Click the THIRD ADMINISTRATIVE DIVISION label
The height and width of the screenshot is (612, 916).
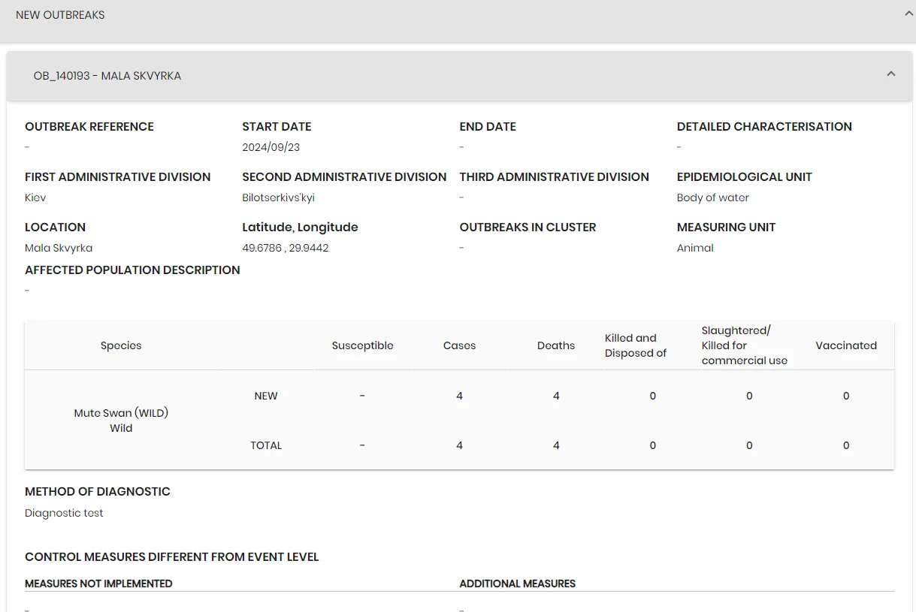coord(555,177)
